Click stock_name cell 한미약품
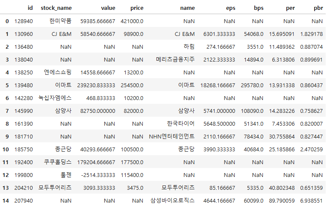The height and width of the screenshot is (209, 330). (x=60, y=21)
